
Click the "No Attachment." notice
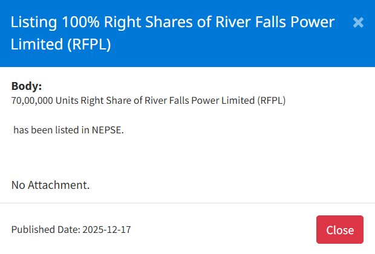coord(50,185)
